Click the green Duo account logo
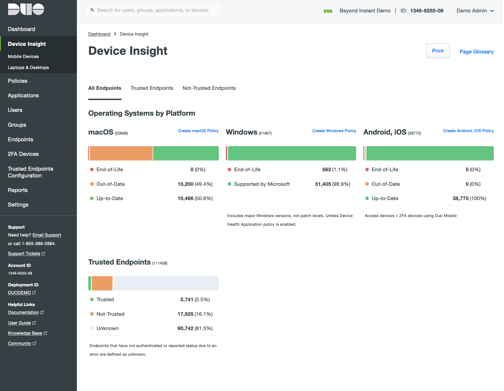 coord(328,11)
